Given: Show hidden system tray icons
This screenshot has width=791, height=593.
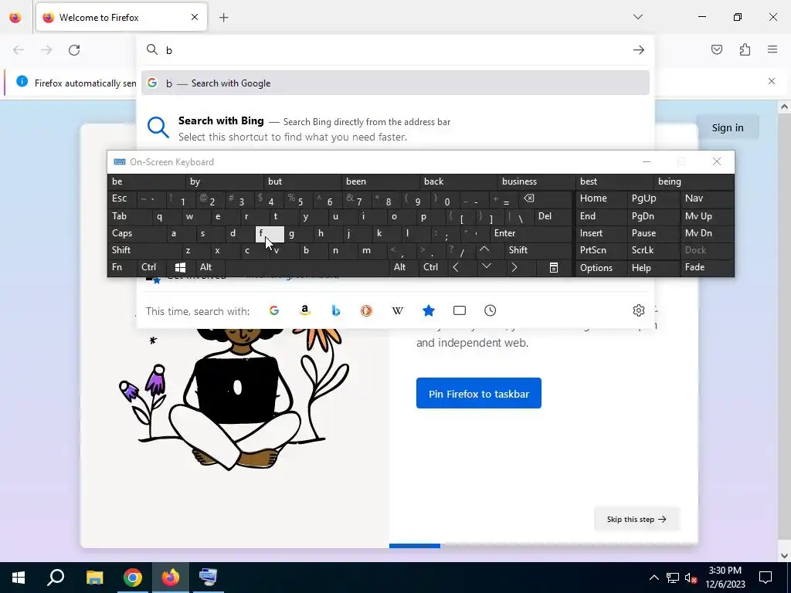Looking at the screenshot, I should point(654,578).
